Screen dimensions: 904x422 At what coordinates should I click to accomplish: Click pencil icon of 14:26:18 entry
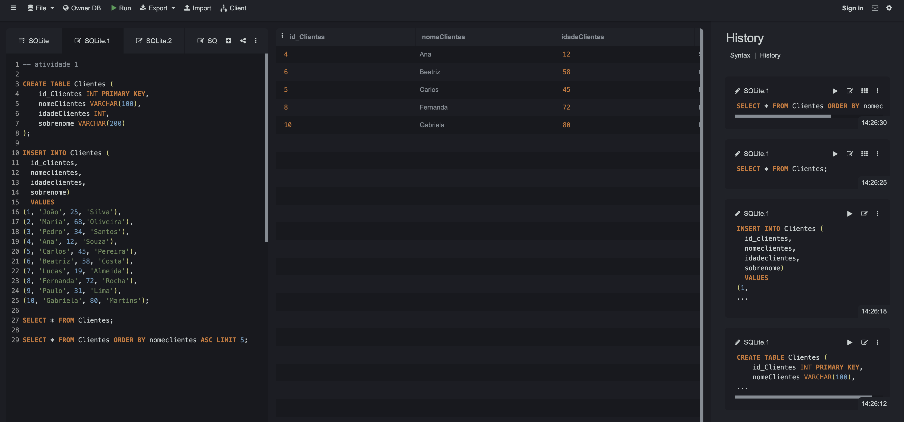pyautogui.click(x=737, y=214)
